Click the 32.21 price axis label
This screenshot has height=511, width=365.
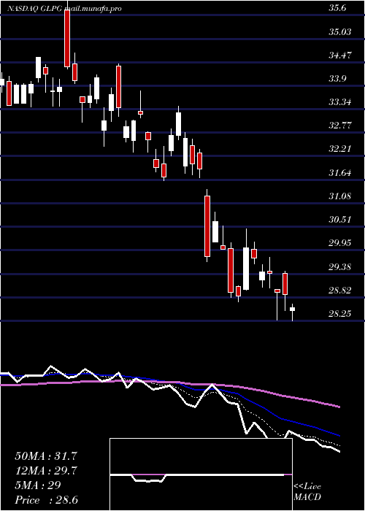click(x=340, y=149)
